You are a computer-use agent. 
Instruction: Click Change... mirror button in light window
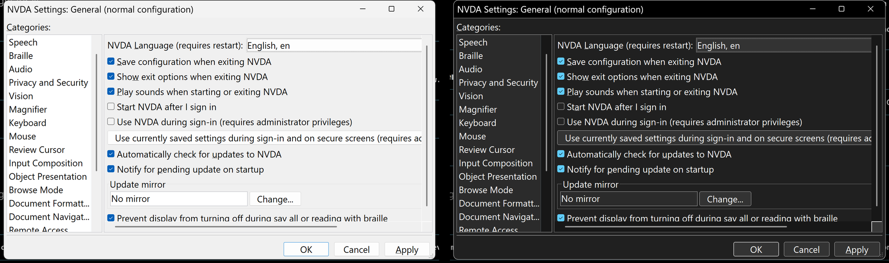275,199
